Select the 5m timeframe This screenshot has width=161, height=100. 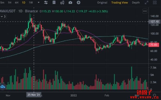[x=2, y=2]
